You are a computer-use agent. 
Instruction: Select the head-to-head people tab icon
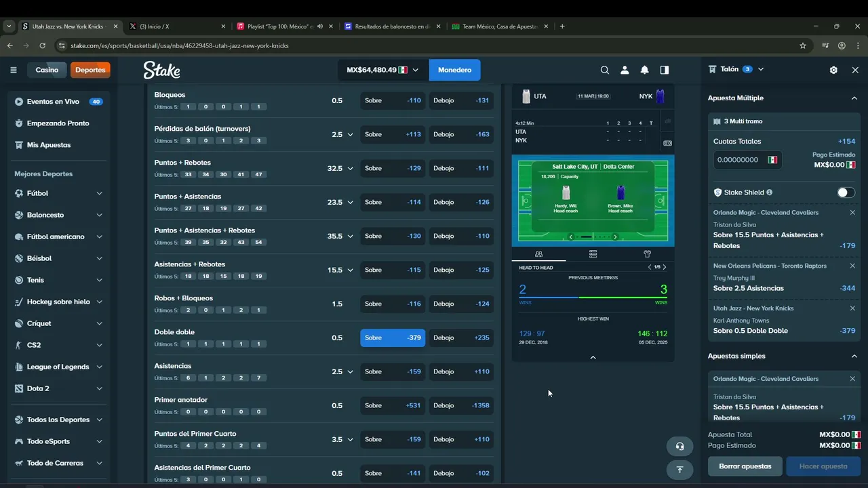click(538, 254)
